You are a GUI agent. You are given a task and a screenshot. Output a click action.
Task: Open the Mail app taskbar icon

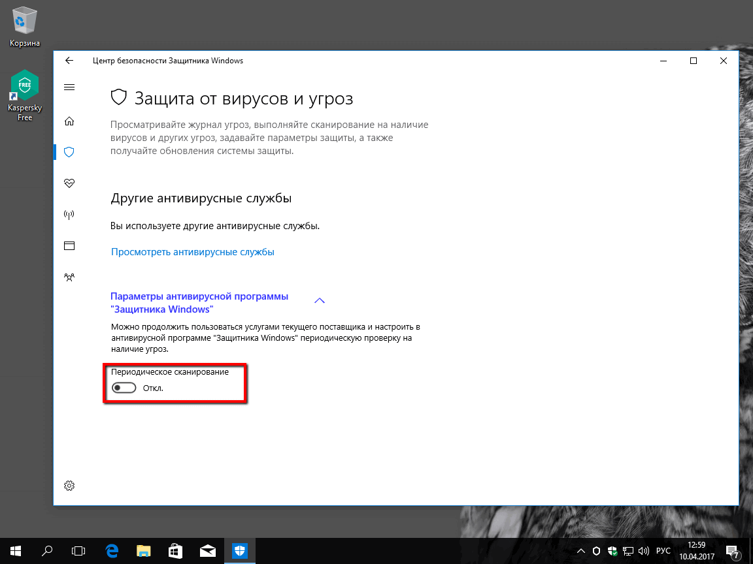pyautogui.click(x=207, y=550)
